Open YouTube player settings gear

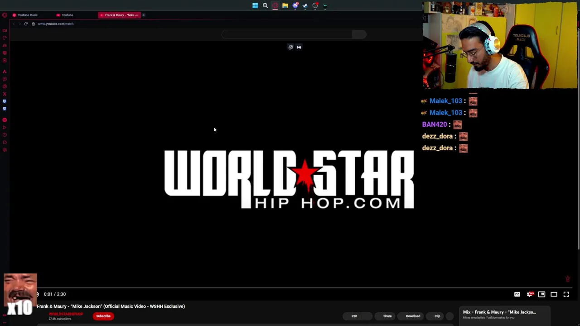point(530,294)
